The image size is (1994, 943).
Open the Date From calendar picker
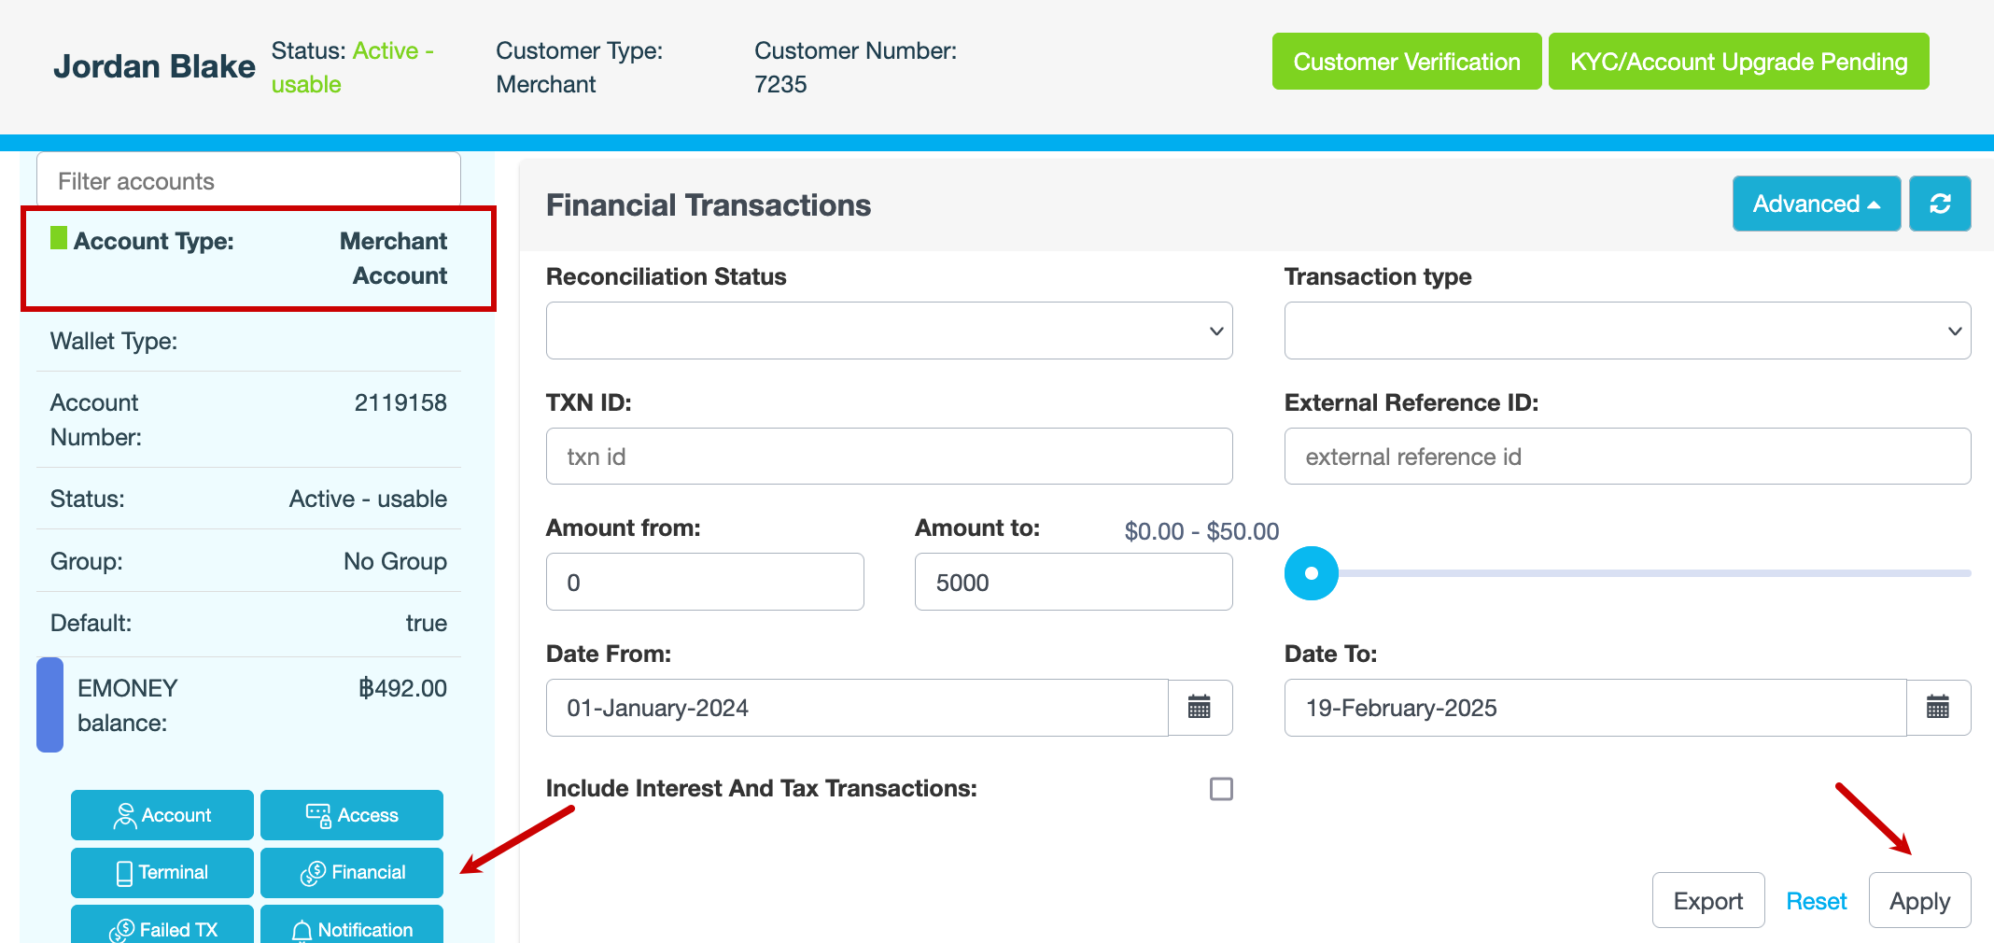click(x=1200, y=708)
